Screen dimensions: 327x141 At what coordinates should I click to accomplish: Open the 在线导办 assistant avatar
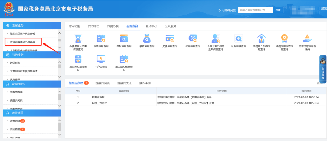click(323, 61)
